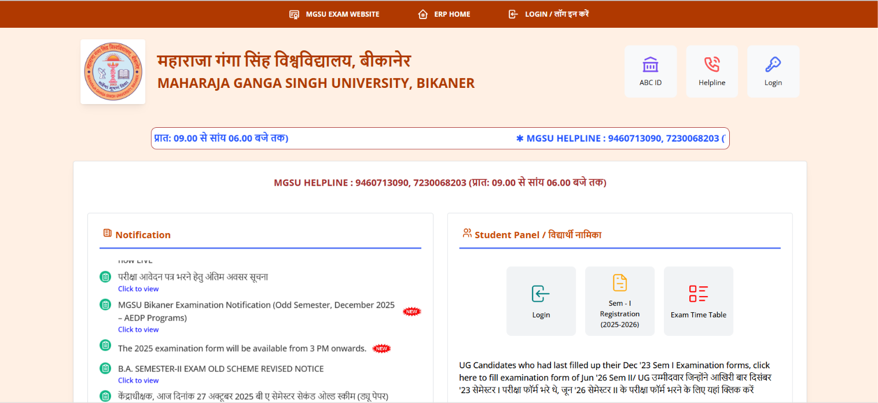Click केंद्राधीक्षक 27 अक्टूबर 2025 notification text
878x403 pixels.
(253, 396)
